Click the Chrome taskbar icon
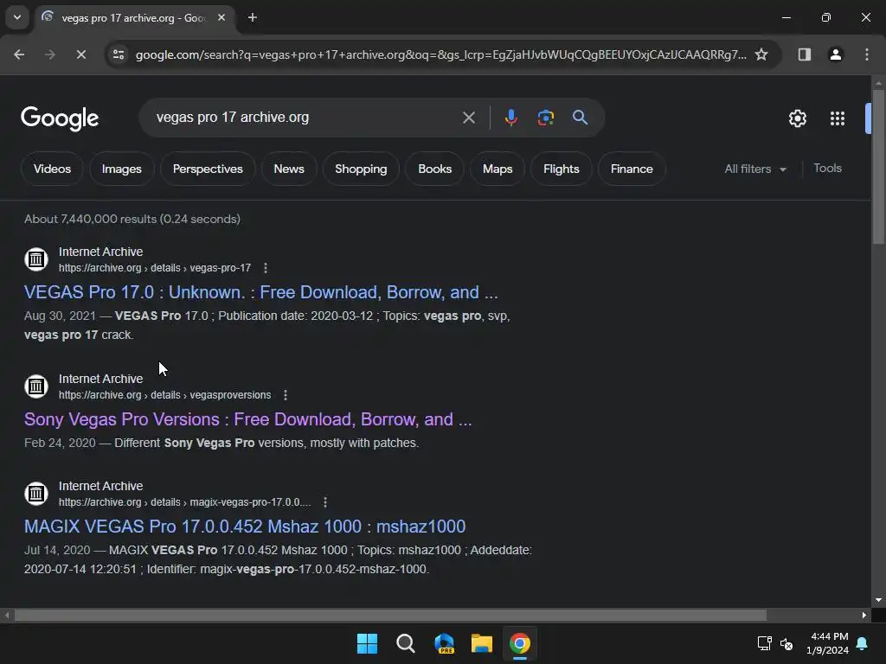 pyautogui.click(x=520, y=643)
